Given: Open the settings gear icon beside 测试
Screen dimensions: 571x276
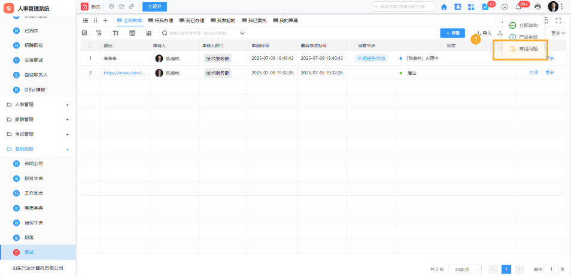Looking at the screenshot, I should (x=111, y=6).
